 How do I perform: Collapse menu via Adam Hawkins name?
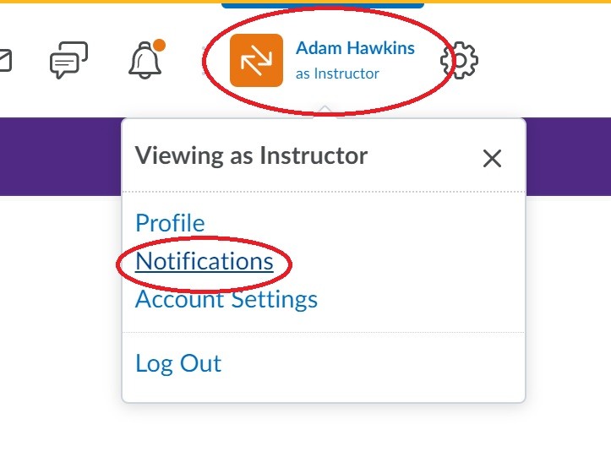[355, 48]
